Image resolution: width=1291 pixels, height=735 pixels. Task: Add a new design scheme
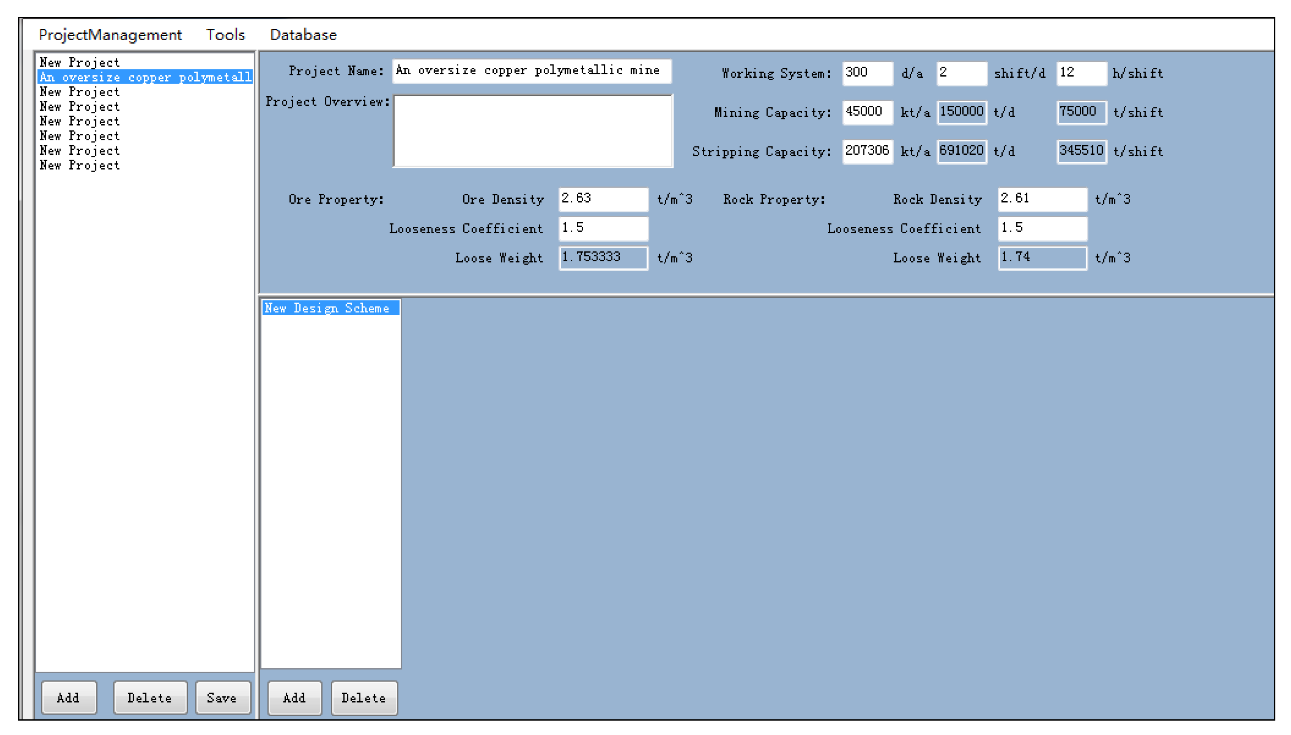294,698
